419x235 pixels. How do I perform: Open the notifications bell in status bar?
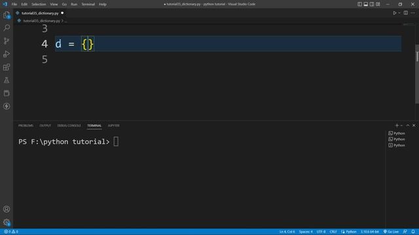(x=413, y=232)
